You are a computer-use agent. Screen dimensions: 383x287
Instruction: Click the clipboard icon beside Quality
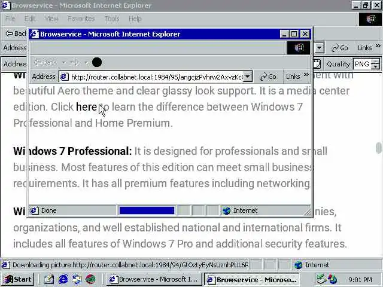(317, 64)
